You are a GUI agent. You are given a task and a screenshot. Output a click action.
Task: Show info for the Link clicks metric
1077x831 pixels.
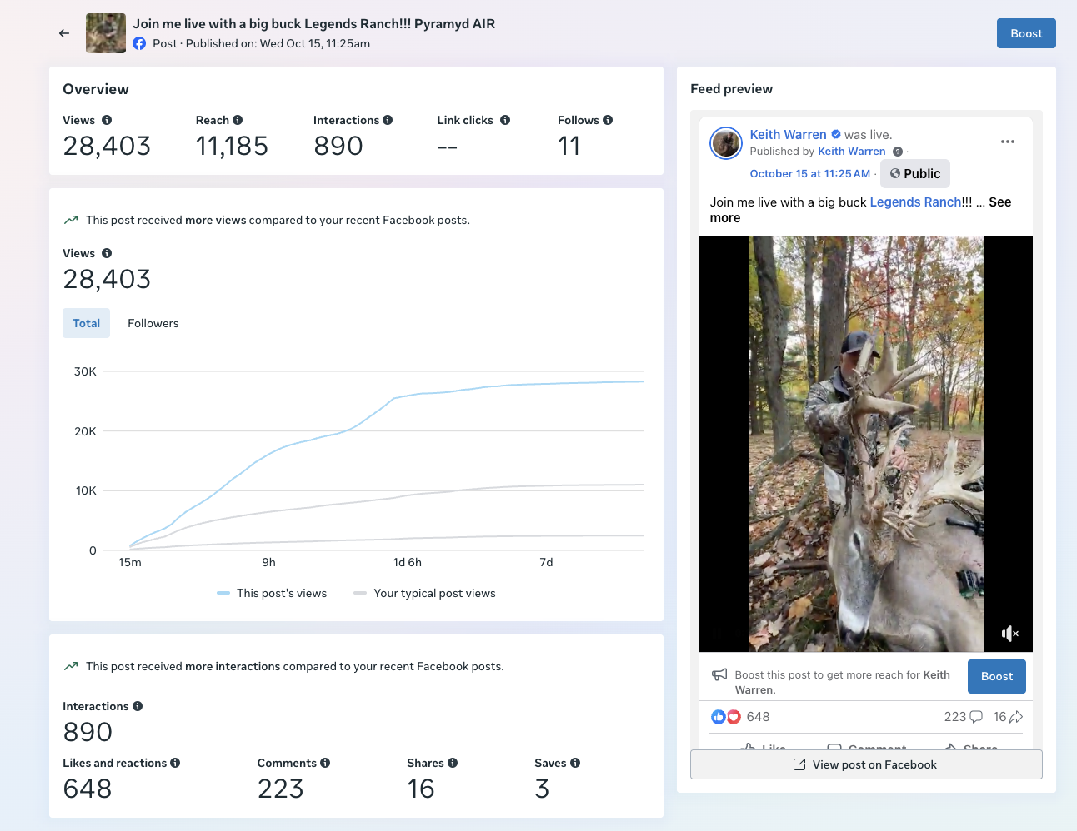click(505, 120)
